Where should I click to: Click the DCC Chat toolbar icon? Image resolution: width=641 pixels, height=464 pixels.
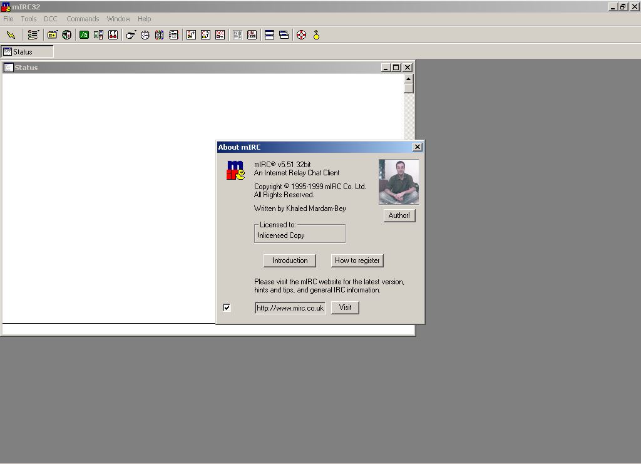(205, 35)
